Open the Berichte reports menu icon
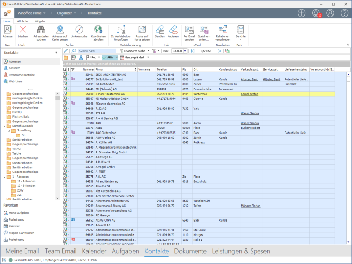 point(240,30)
